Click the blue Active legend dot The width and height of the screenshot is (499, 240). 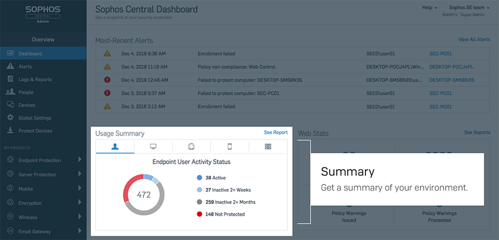click(199, 178)
